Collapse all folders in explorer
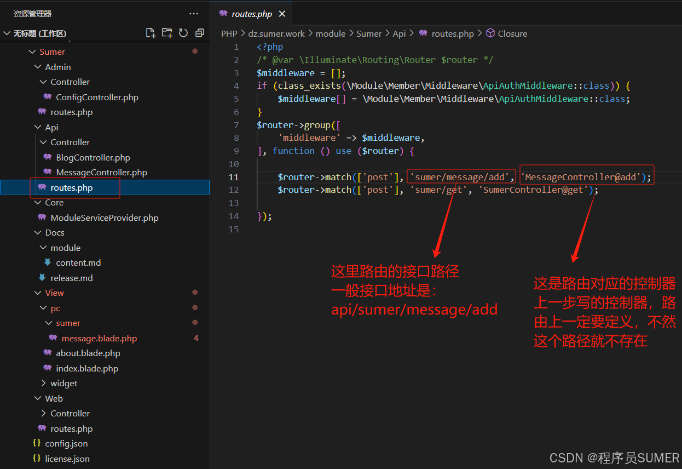Image resolution: width=682 pixels, height=469 pixels. click(x=200, y=33)
